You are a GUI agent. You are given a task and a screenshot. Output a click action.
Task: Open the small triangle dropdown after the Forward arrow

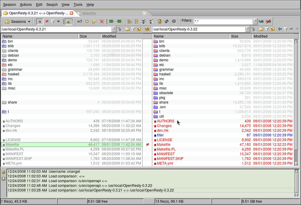click(297, 29)
